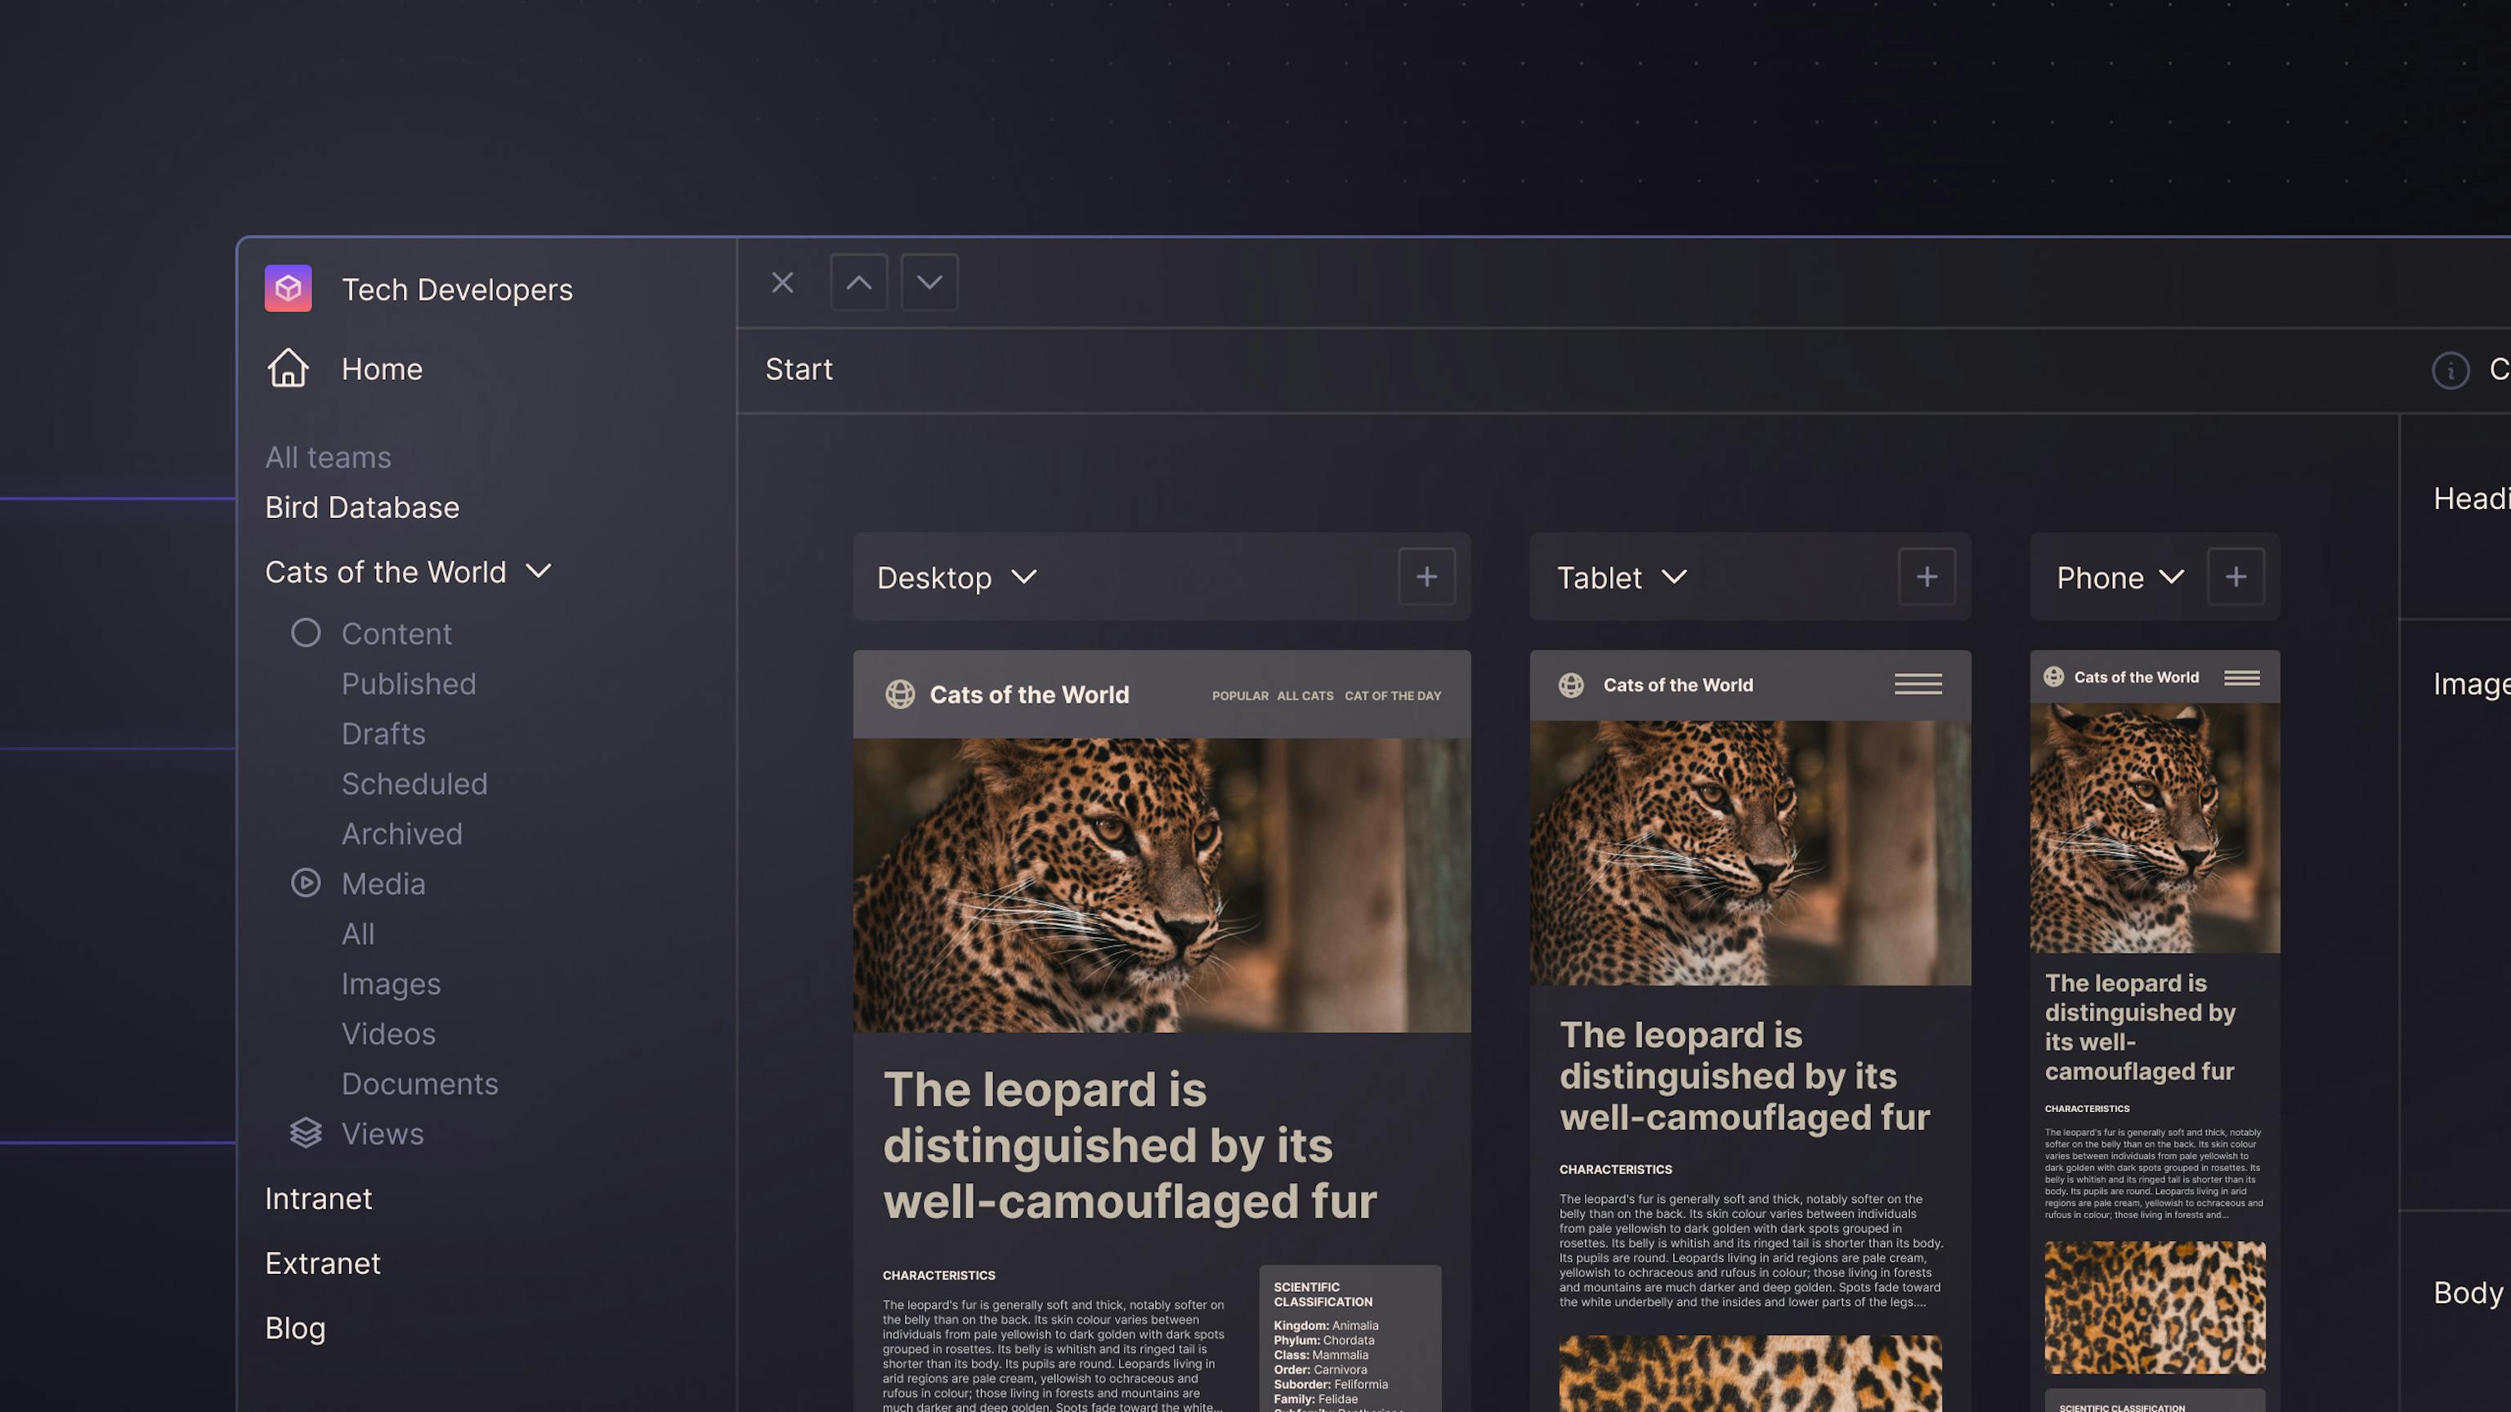The height and width of the screenshot is (1412, 2511).
Task: Select leopard hero image in Phone preview
Action: coord(2155,829)
